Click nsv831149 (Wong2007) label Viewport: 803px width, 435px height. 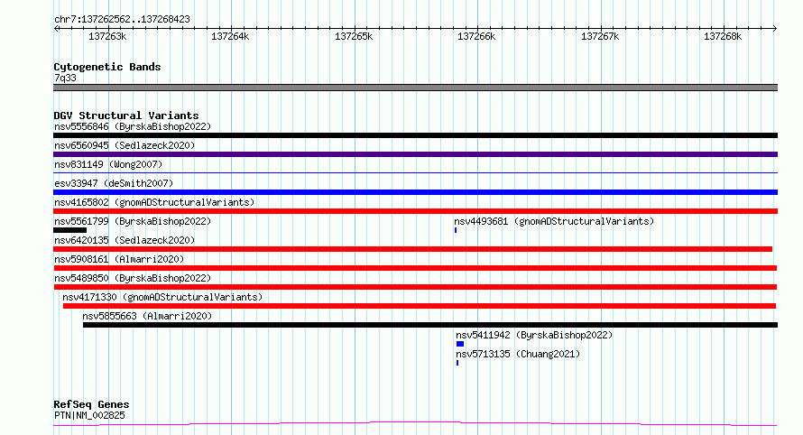108,164
